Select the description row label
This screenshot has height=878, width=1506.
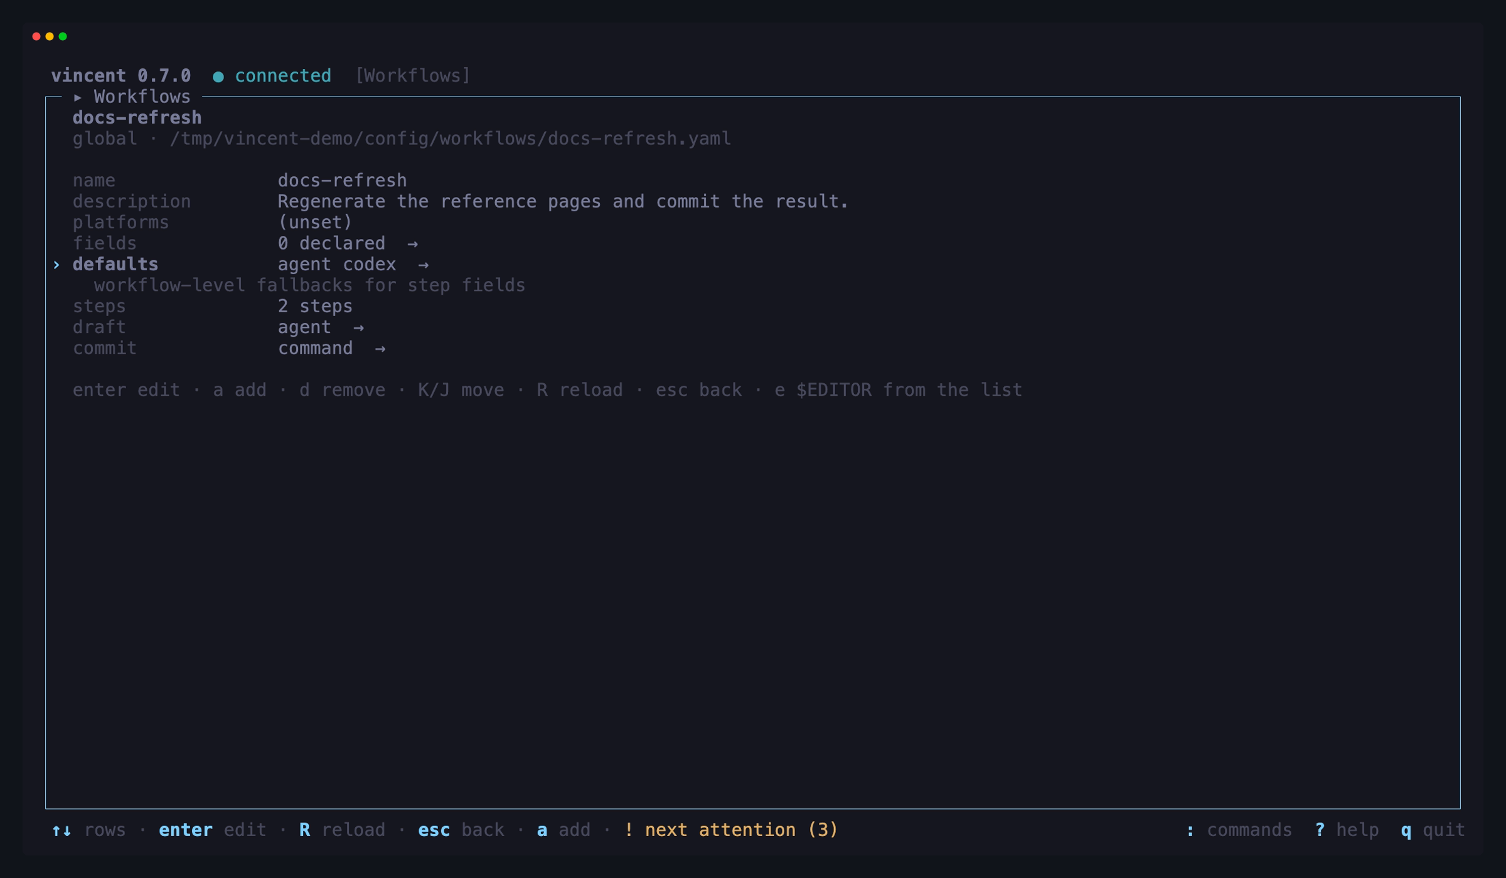click(x=132, y=201)
